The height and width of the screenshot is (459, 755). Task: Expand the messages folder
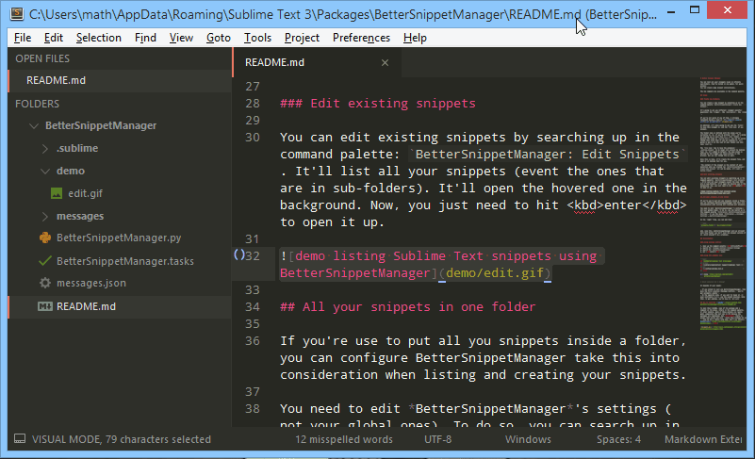pos(45,216)
